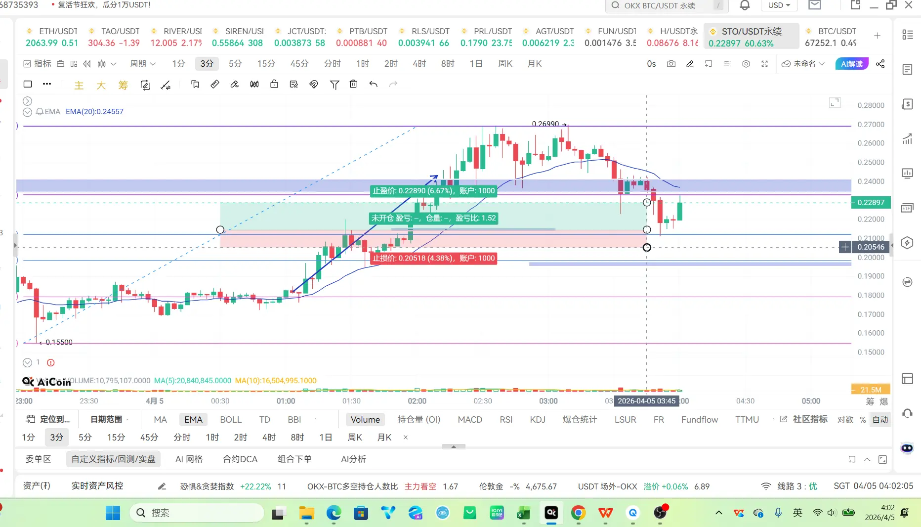Toggle 对数 logarithmic price scale

click(845, 420)
